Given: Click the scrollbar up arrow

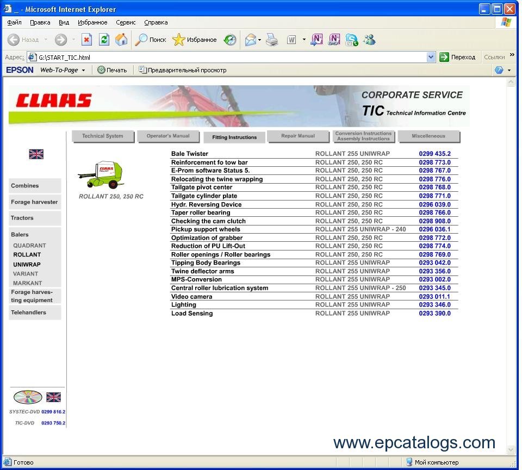Looking at the screenshot, I should pos(511,82).
